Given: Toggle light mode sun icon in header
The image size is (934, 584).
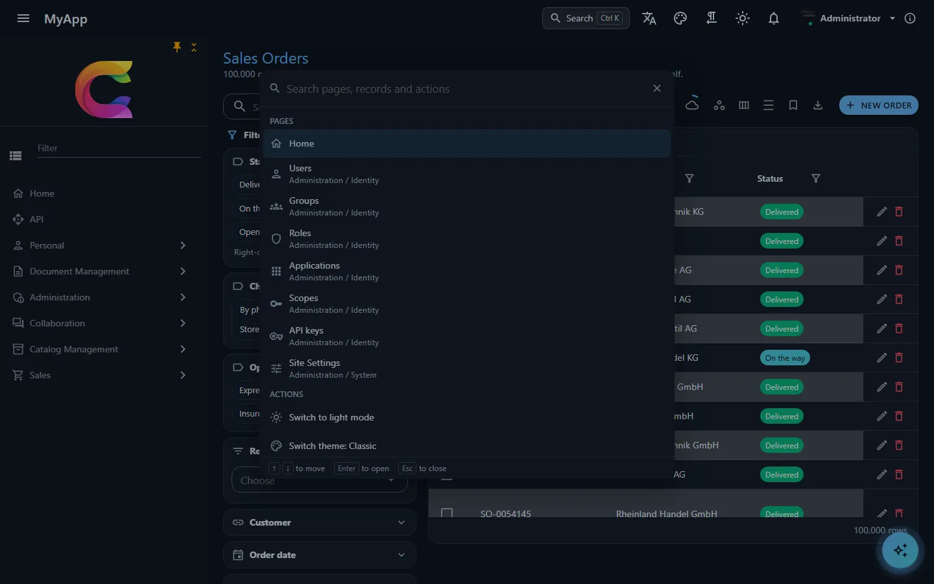Looking at the screenshot, I should point(743,18).
